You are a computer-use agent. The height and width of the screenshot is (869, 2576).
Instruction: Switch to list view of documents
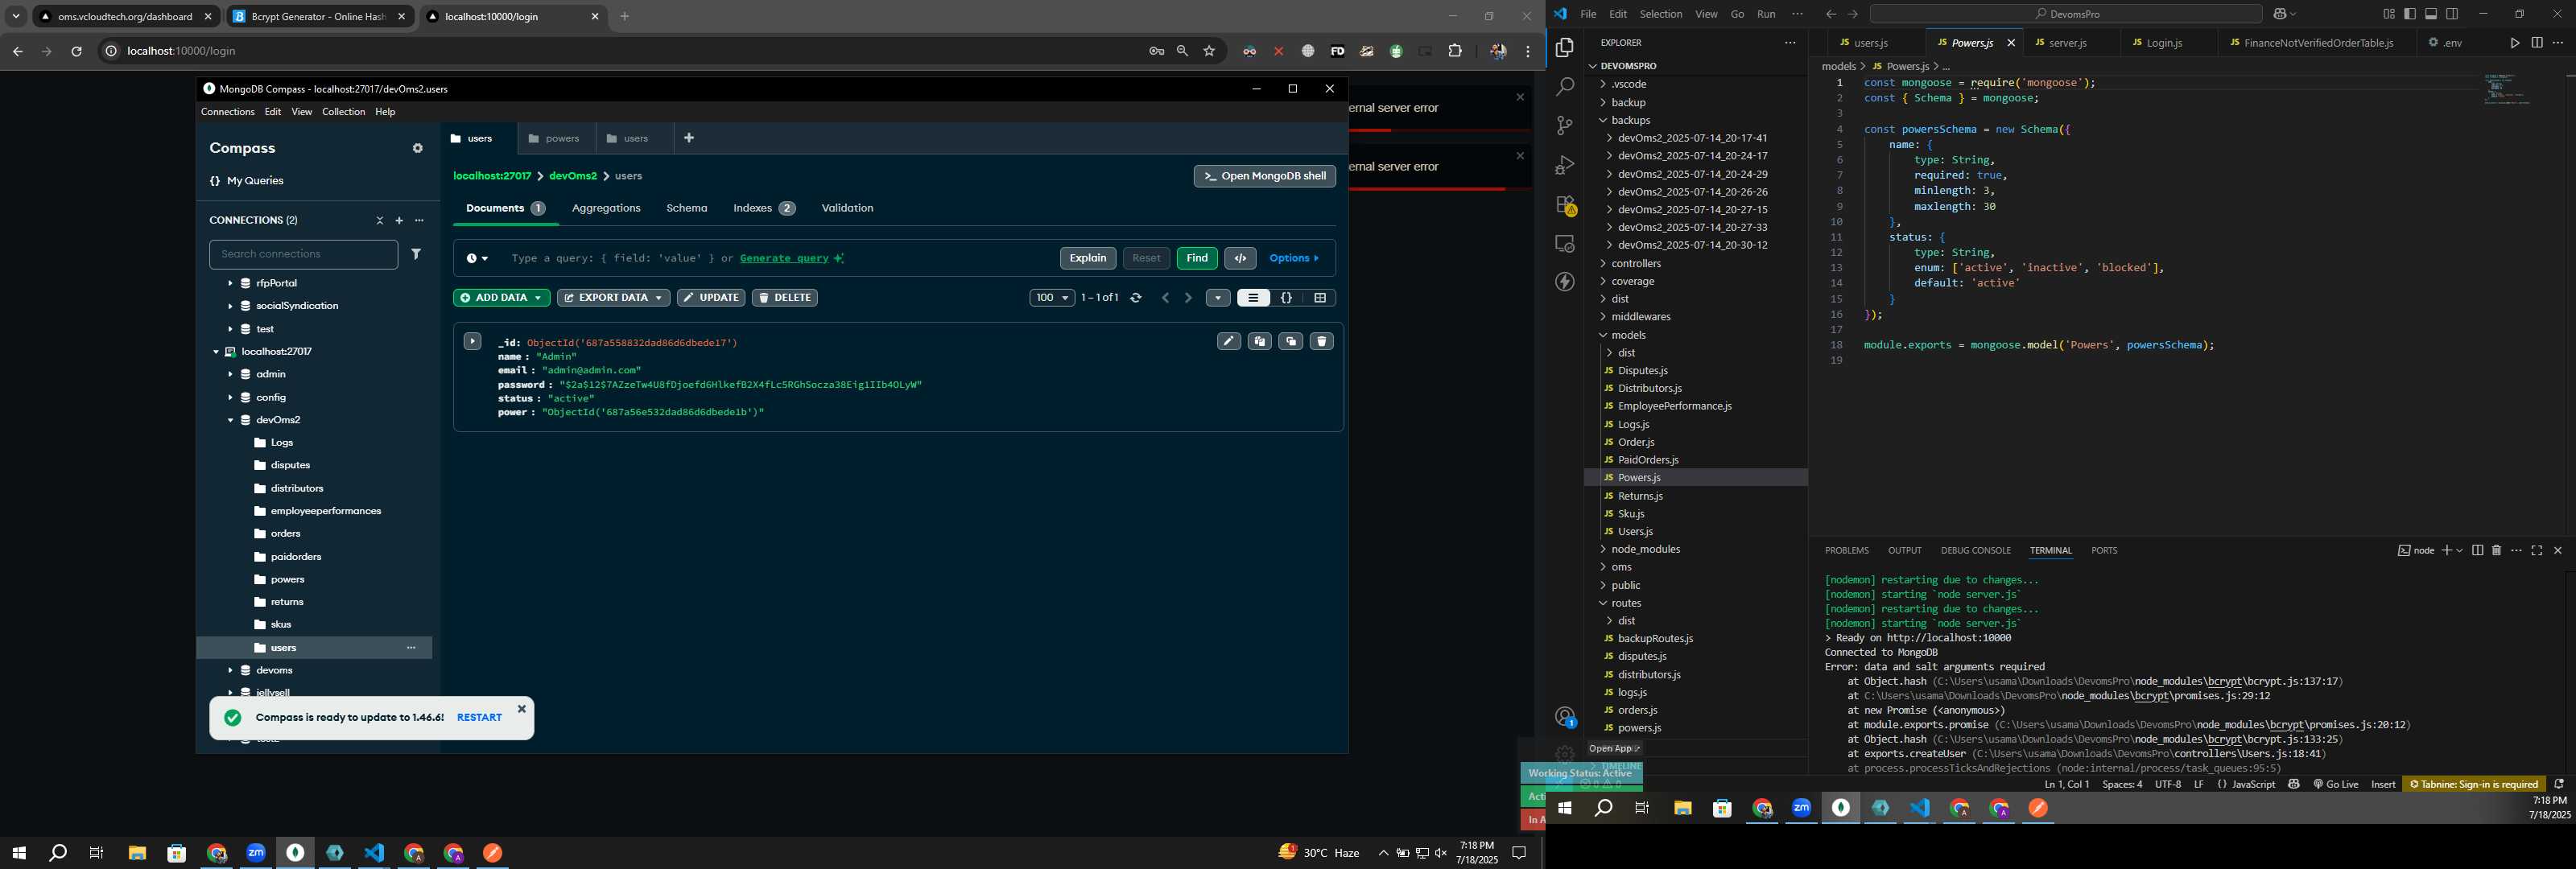[x=1253, y=298]
